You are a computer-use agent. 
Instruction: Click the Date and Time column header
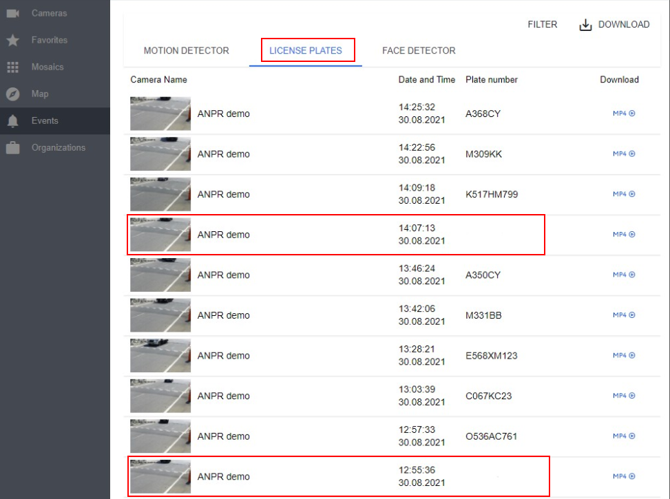(x=426, y=80)
